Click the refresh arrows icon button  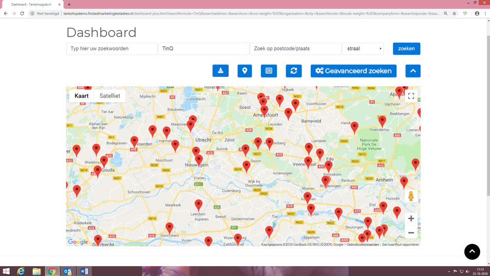pos(294,71)
